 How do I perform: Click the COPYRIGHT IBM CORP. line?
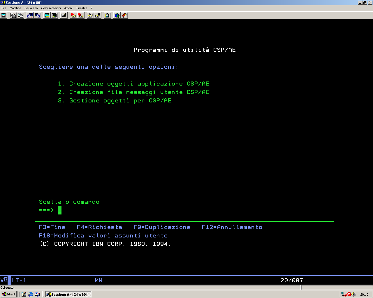pyautogui.click(x=105, y=244)
